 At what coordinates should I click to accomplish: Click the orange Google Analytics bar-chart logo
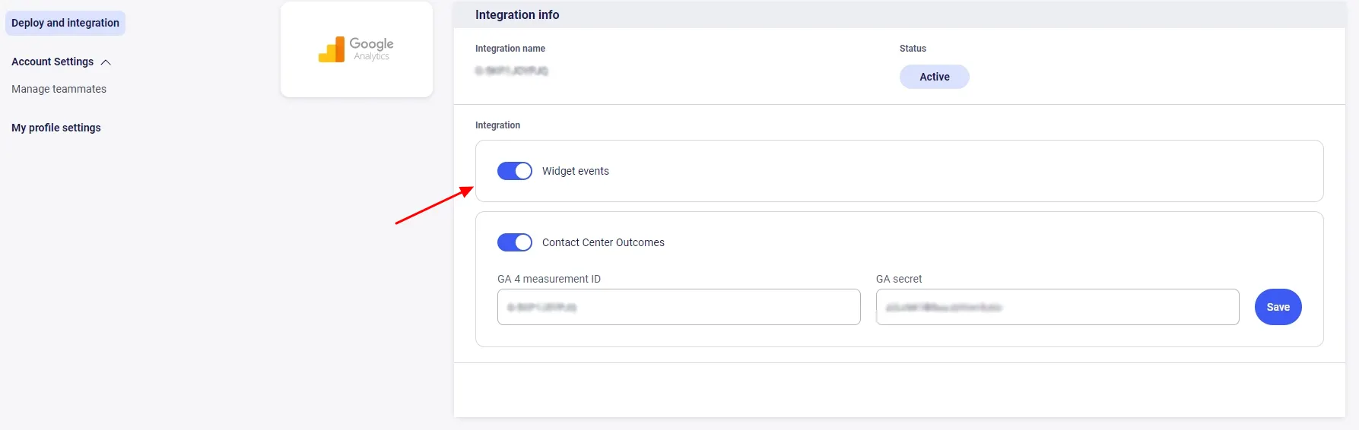tap(332, 50)
